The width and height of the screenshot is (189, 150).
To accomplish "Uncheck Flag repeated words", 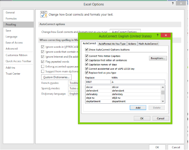I will [43, 62].
